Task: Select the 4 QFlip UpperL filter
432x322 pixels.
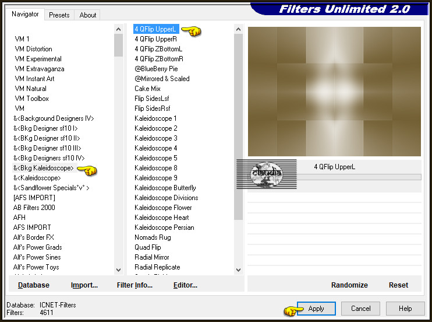Action: (155, 29)
